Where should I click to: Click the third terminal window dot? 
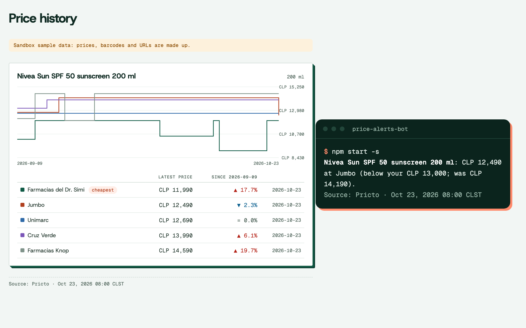point(342,129)
